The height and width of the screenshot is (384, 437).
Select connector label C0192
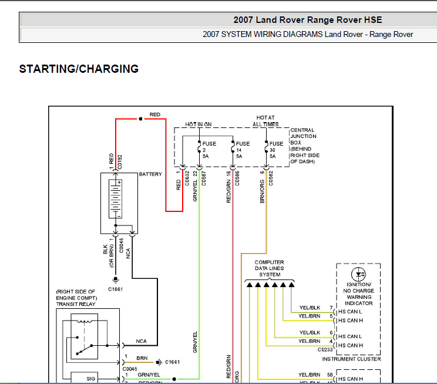(x=120, y=162)
